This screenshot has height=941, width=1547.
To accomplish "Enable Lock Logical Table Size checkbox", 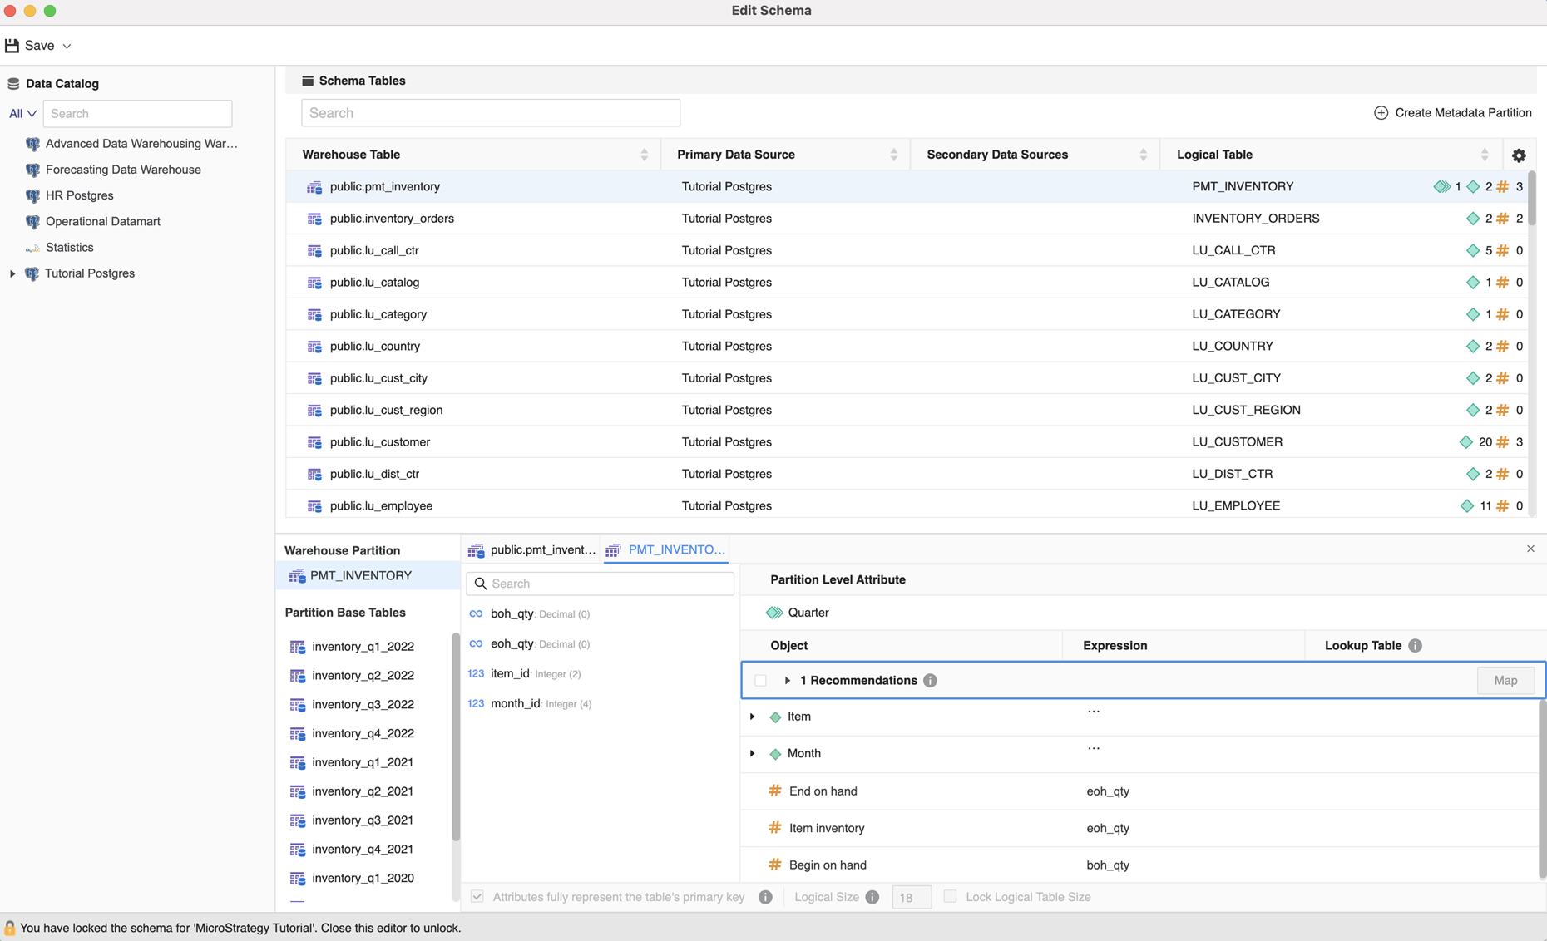I will [x=950, y=897].
